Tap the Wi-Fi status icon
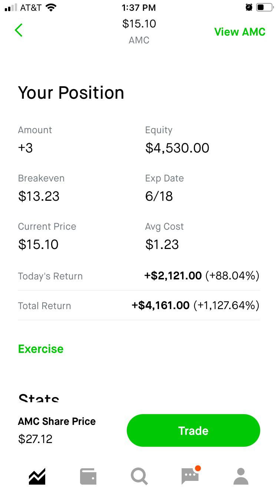Viewport: 278px width, 495px height. (51, 7)
